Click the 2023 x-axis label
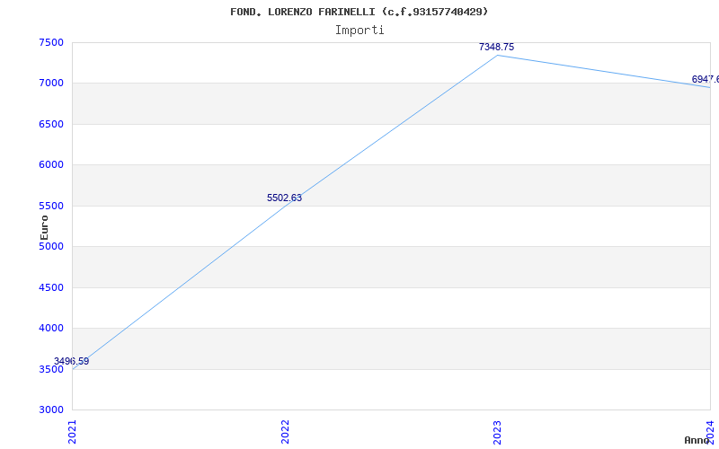This screenshot has height=449, width=719. 498,432
